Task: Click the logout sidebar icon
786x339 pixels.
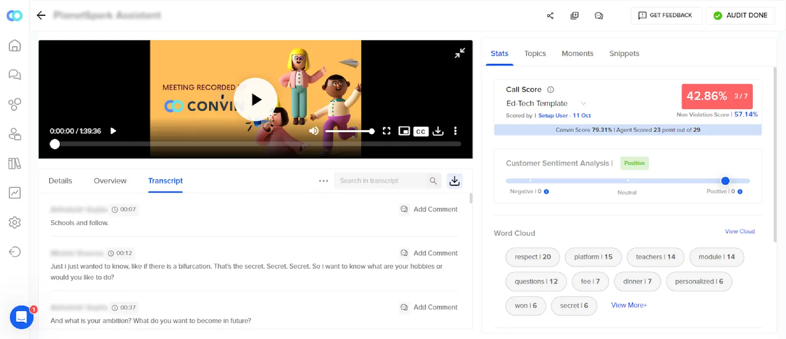Action: tap(15, 252)
